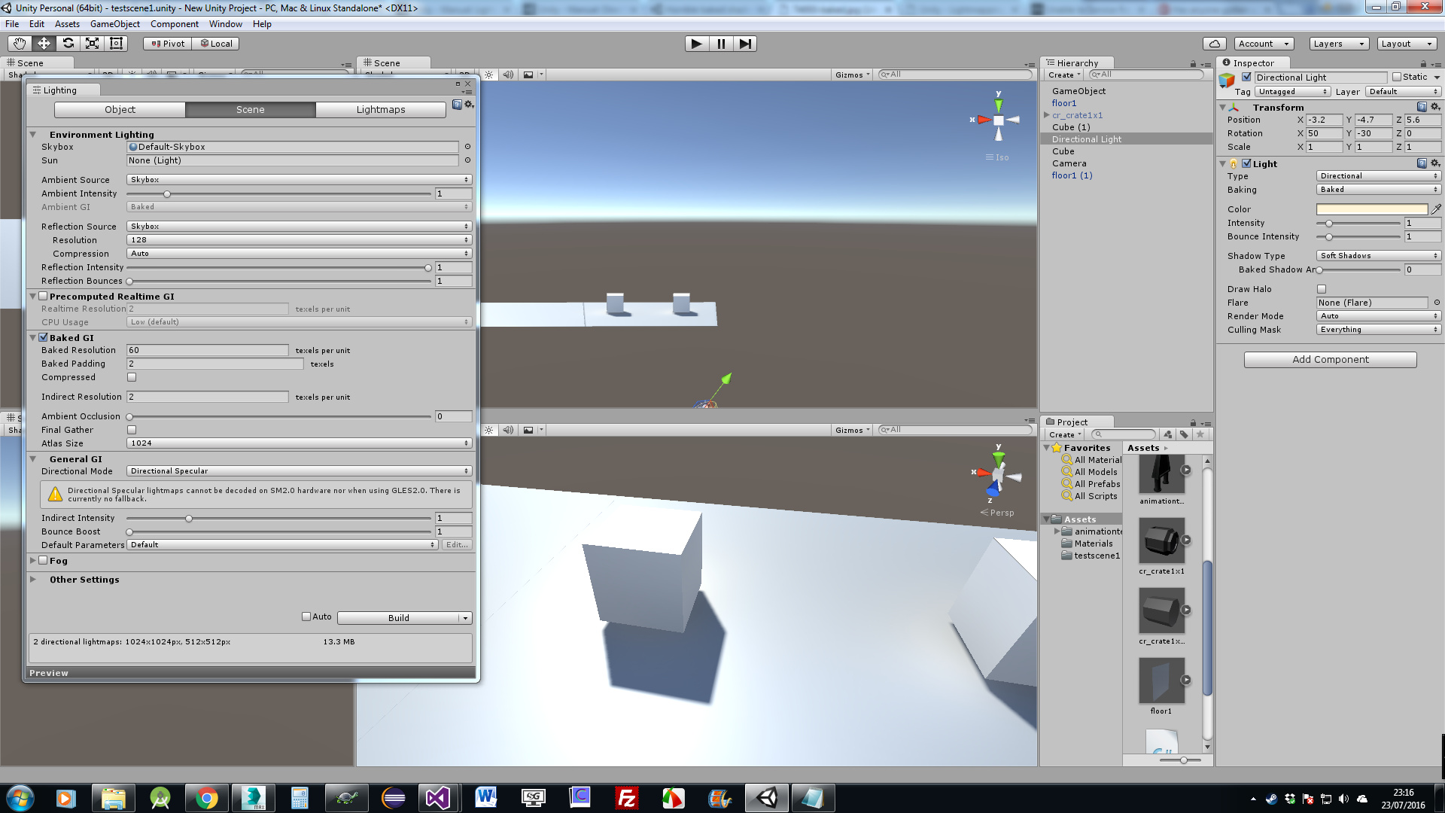Open Transform component gear menu
This screenshot has width=1445, height=813.
click(x=1435, y=107)
